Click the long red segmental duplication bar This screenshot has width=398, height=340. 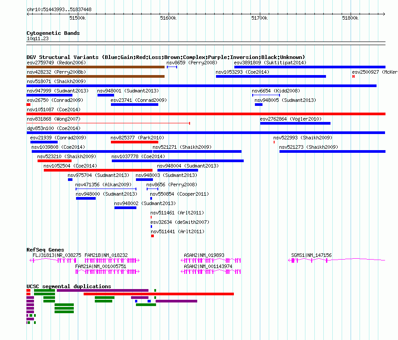[159, 294]
